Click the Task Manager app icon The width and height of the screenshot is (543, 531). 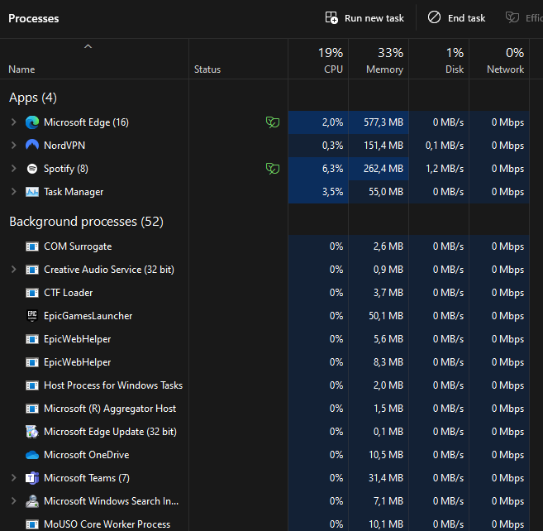point(32,192)
